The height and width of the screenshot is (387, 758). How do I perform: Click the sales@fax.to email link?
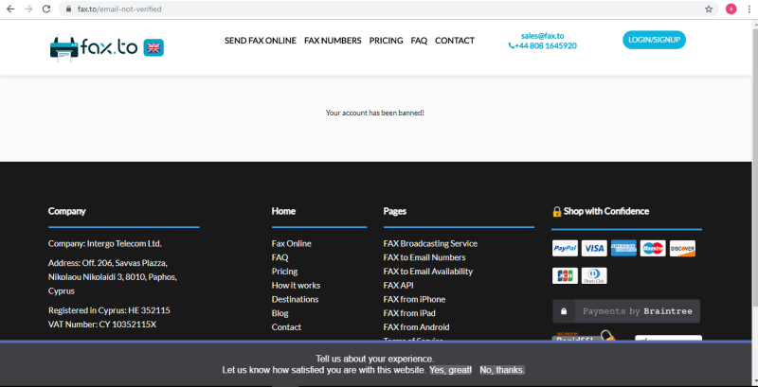tap(542, 36)
